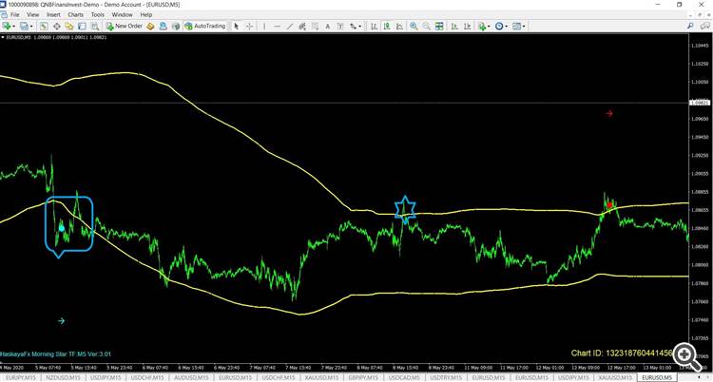Switch to the EURJPY,M15 chart tab

pyautogui.click(x=21, y=377)
